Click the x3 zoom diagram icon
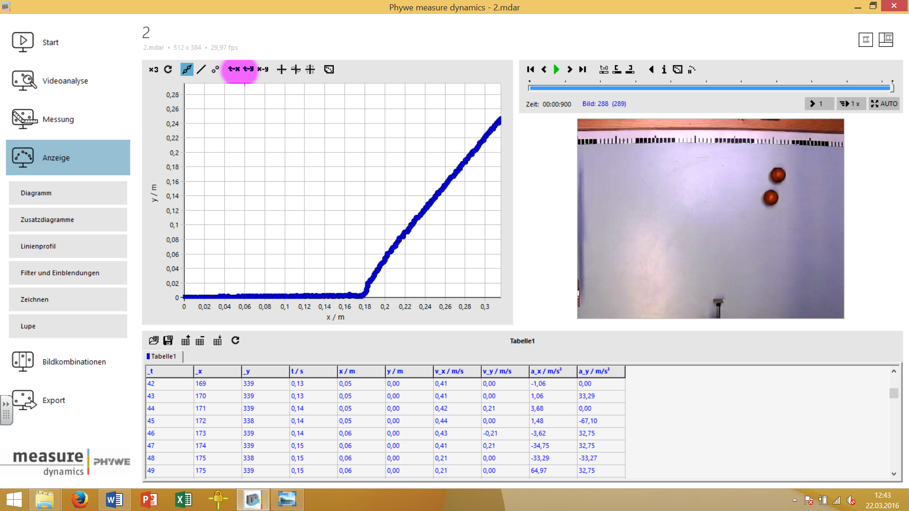The height and width of the screenshot is (511, 909). coord(153,70)
